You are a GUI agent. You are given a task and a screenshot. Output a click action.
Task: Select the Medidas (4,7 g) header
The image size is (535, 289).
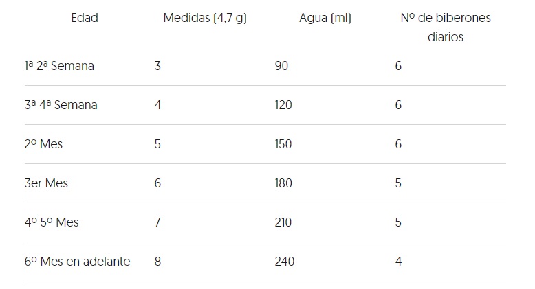point(205,18)
